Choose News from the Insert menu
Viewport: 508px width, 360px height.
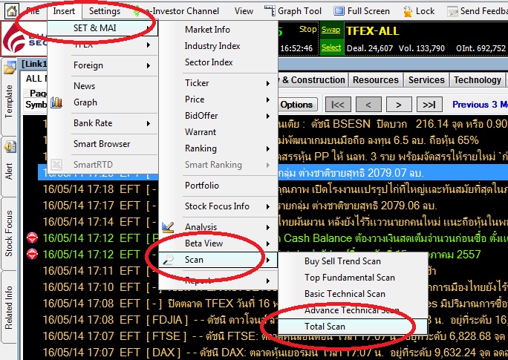(84, 86)
